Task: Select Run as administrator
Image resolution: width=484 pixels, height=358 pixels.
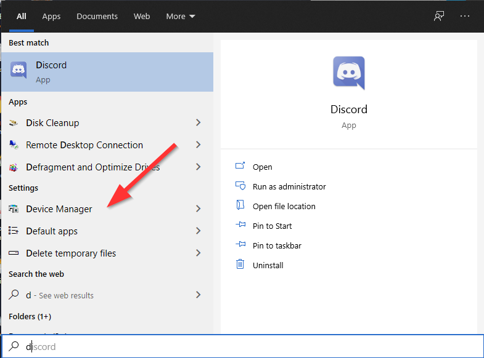Action: (x=289, y=186)
